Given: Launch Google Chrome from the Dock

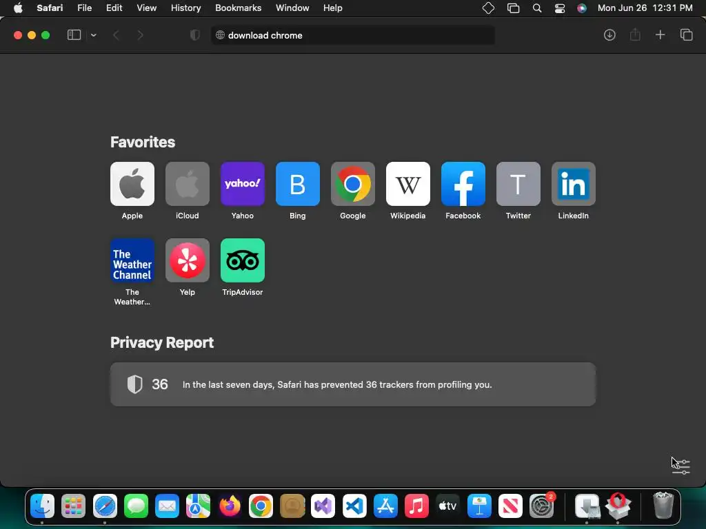Looking at the screenshot, I should point(261,506).
